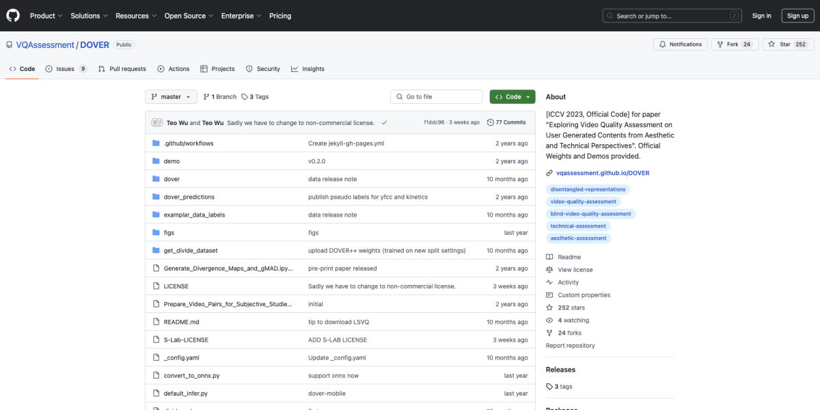Star the DOVER repository
Viewport: 820px width, 410px height.
point(780,44)
